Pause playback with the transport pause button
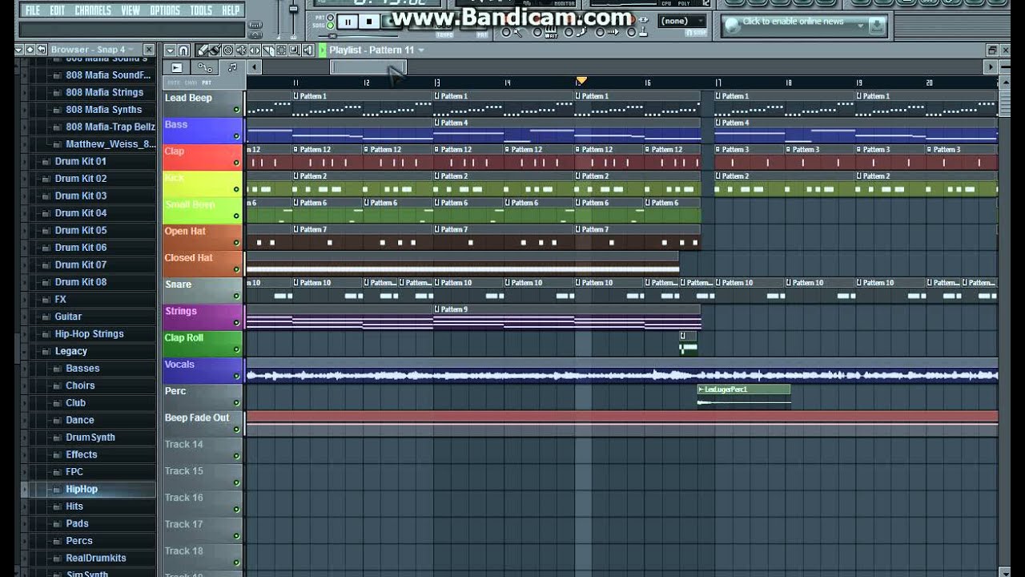Image resolution: width=1025 pixels, height=577 pixels. point(348,22)
